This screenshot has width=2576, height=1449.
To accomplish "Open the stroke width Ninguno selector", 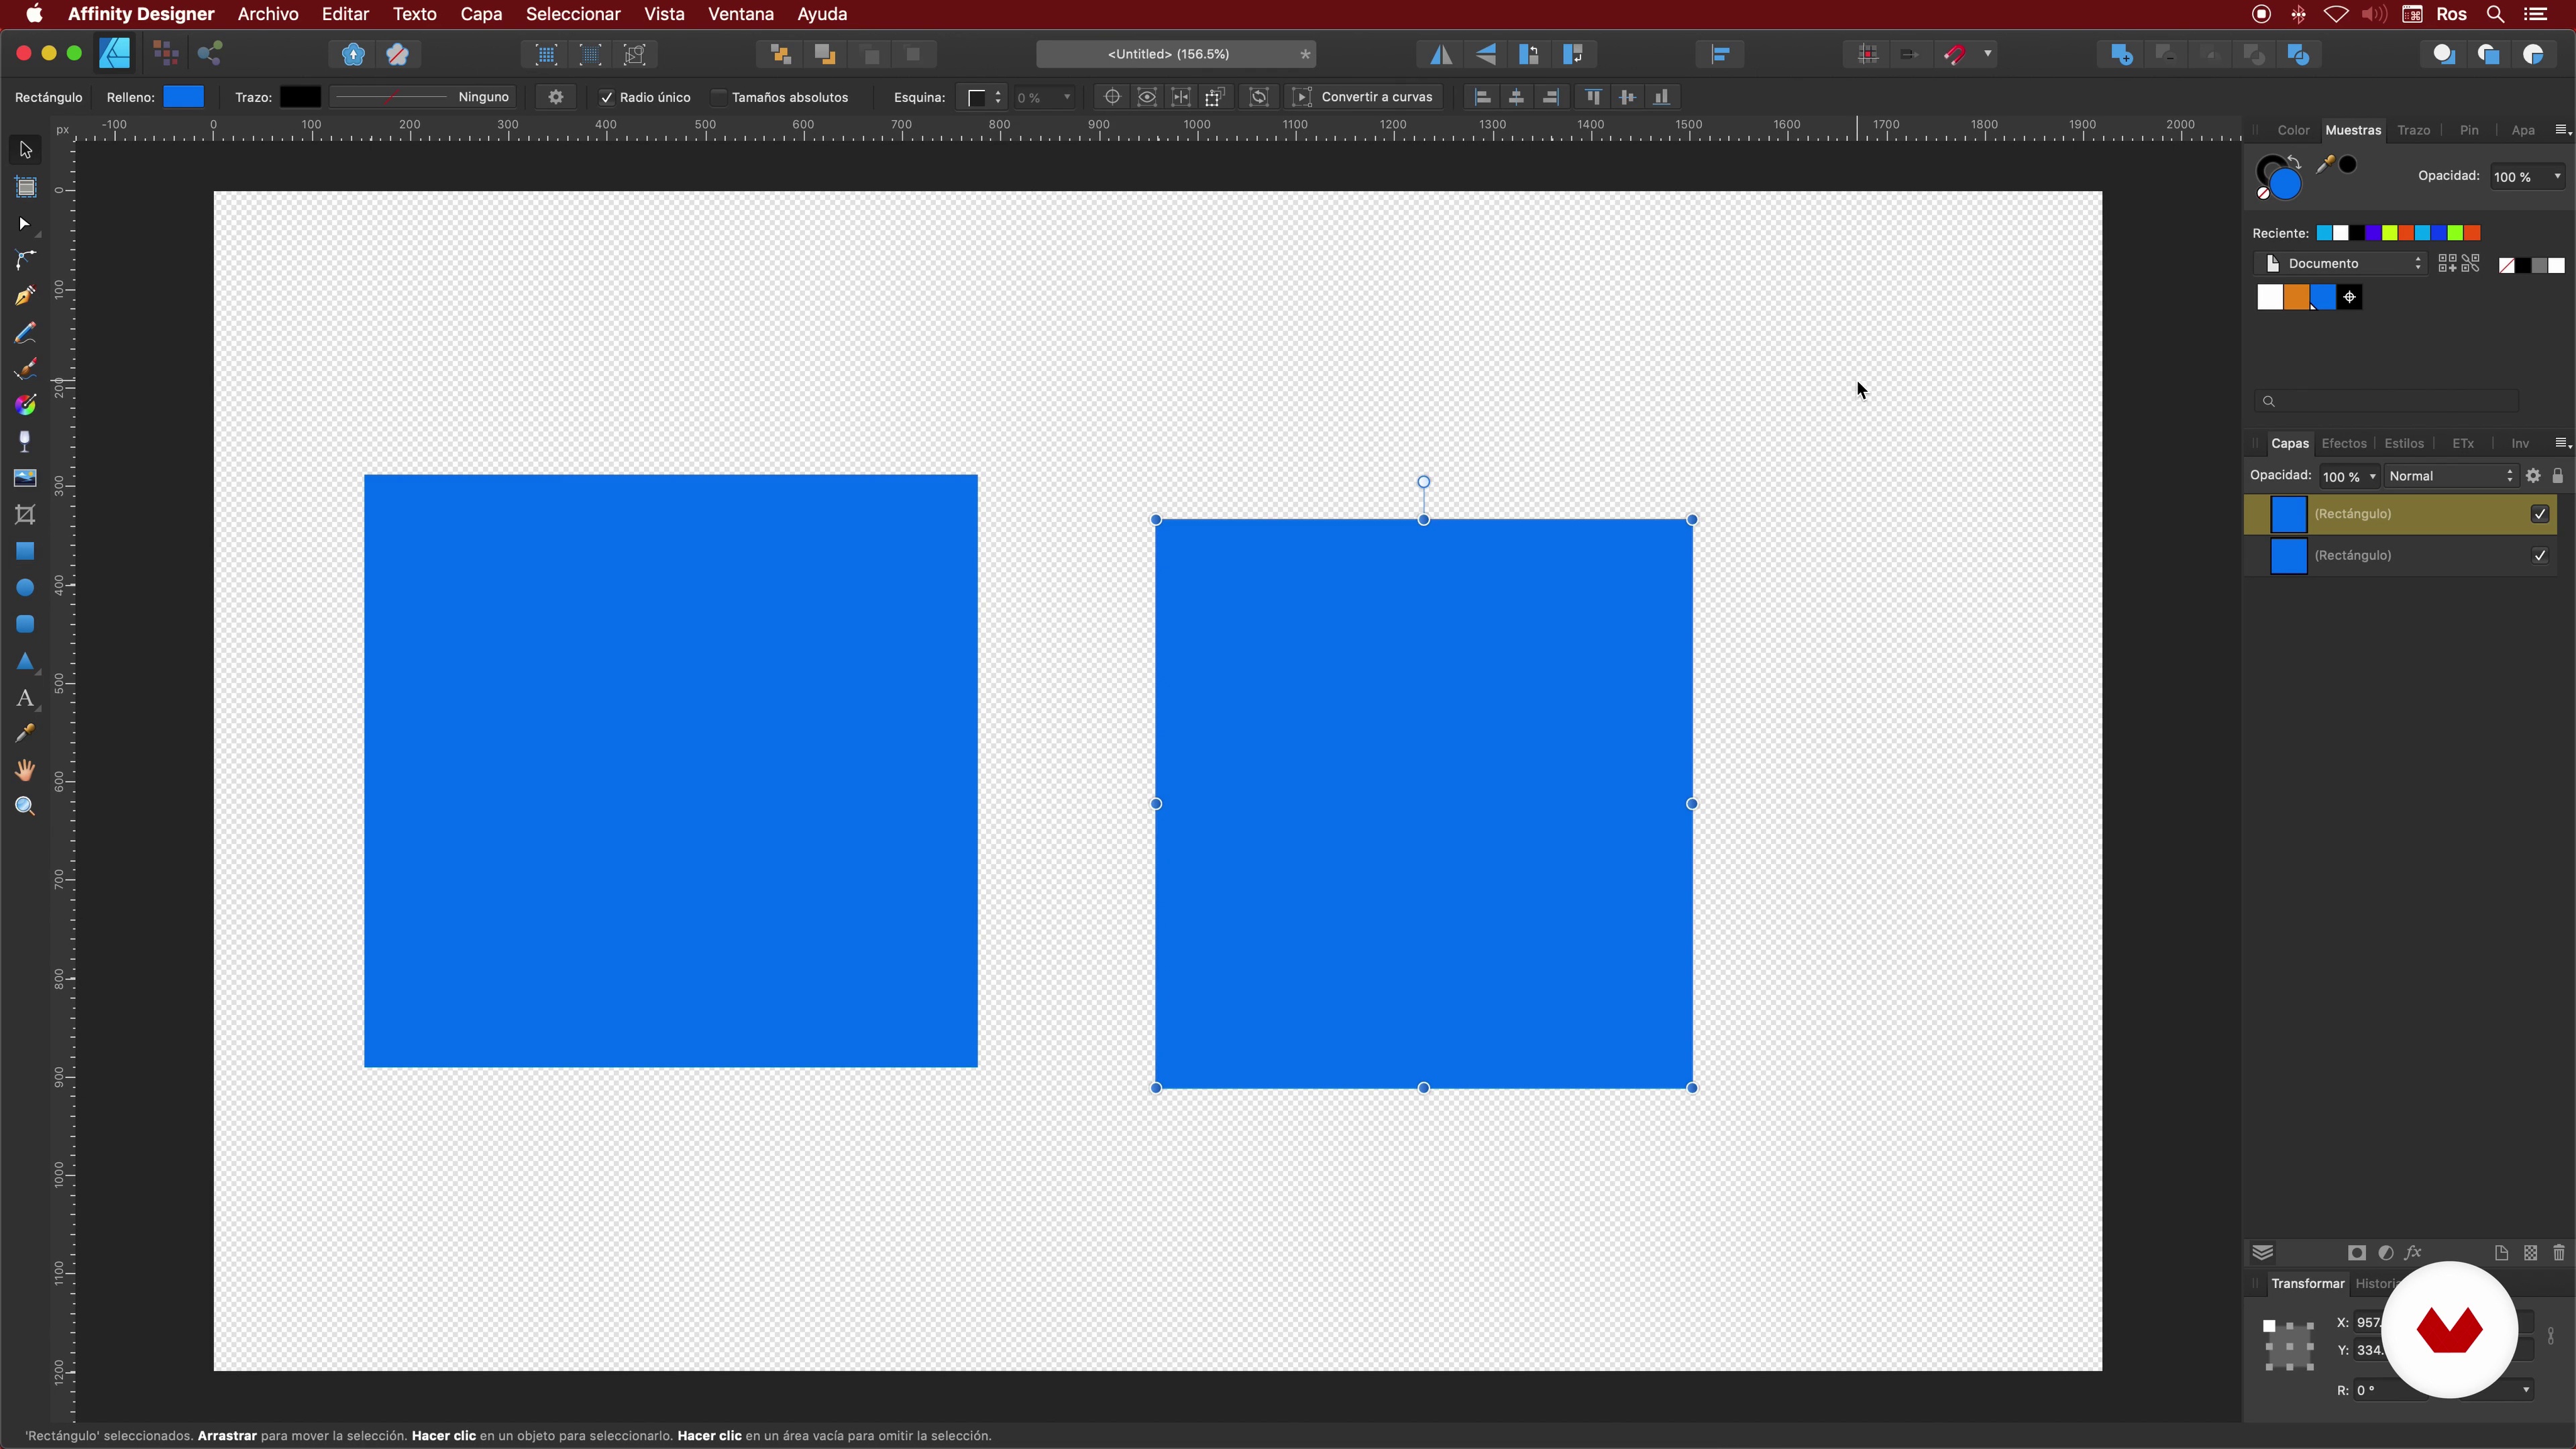I will coord(422,97).
